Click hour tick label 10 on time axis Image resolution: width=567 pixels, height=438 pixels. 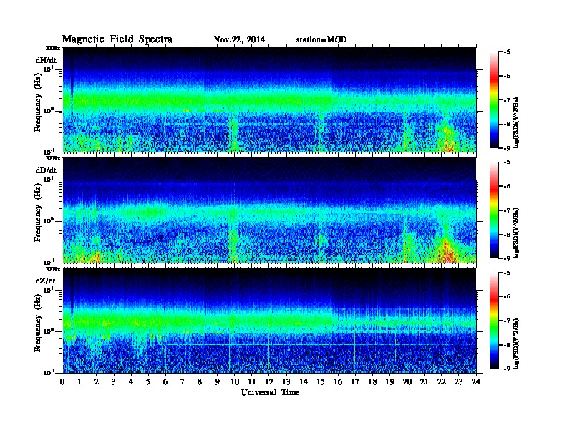[235, 381]
